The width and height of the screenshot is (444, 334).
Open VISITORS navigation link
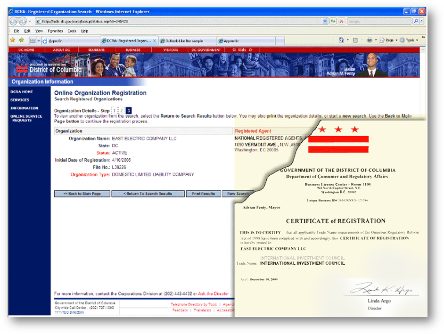[171, 50]
